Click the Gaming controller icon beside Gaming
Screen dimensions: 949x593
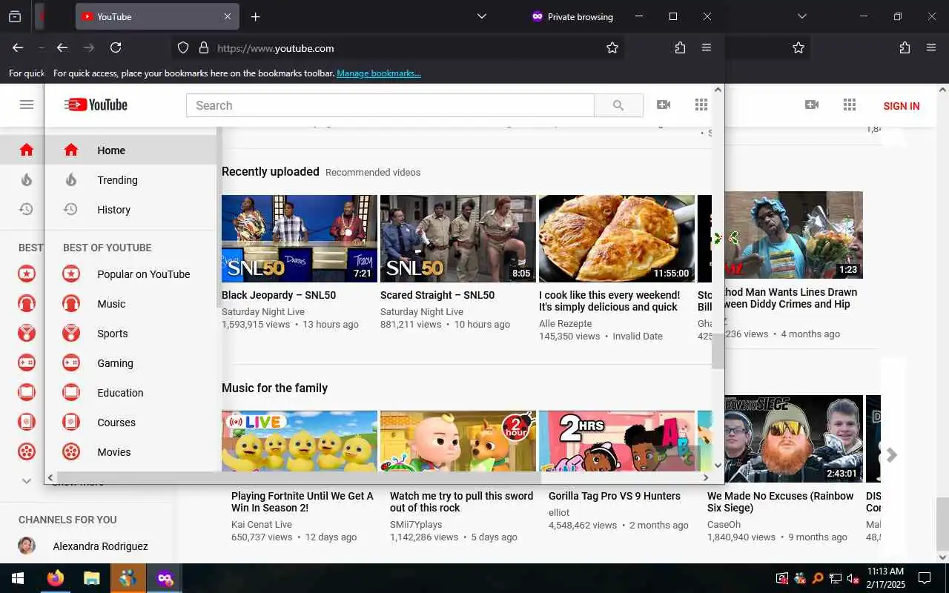pos(71,363)
